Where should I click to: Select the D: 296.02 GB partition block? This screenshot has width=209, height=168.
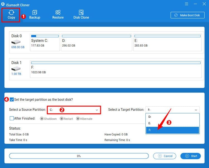click(96, 42)
